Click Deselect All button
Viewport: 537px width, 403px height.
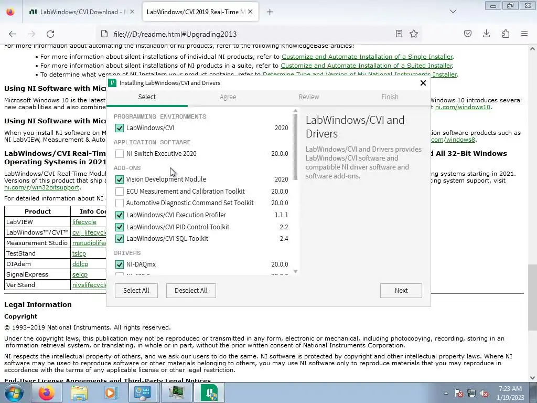tap(191, 291)
